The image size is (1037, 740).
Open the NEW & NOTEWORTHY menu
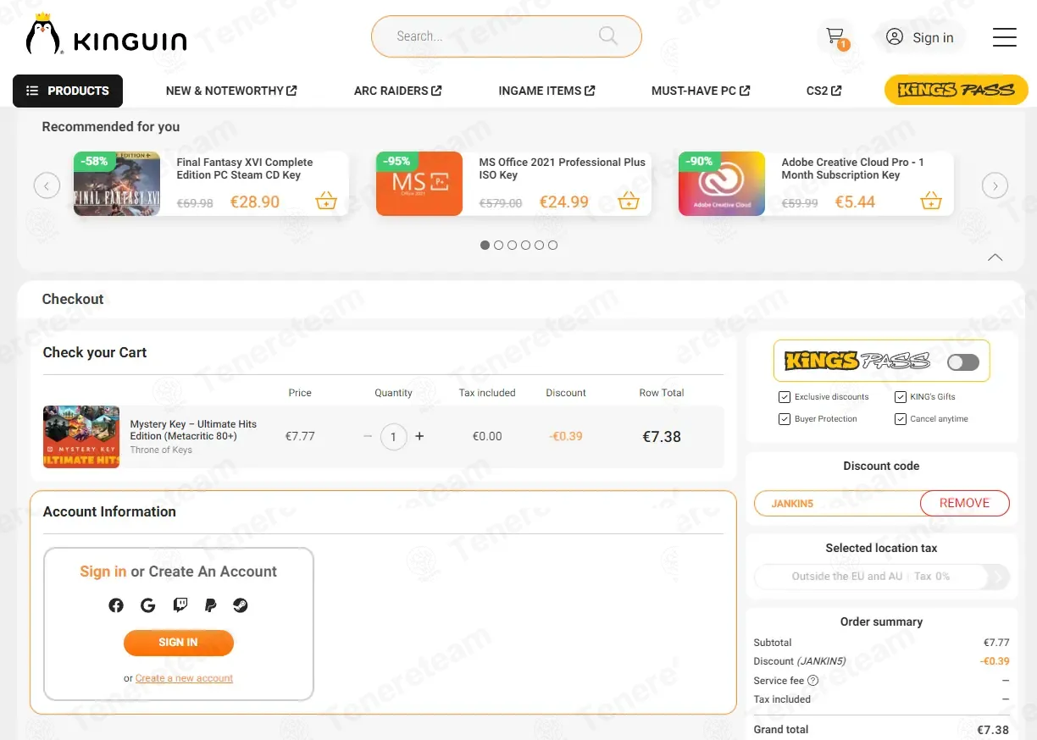click(x=231, y=91)
